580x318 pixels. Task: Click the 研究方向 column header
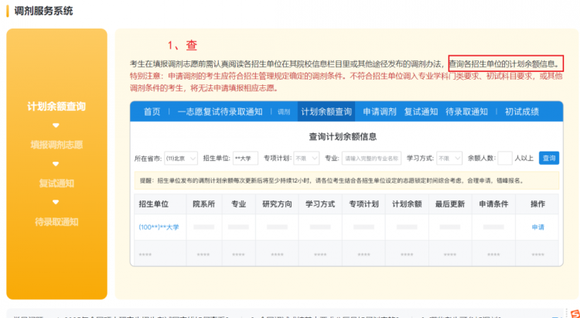tap(277, 204)
